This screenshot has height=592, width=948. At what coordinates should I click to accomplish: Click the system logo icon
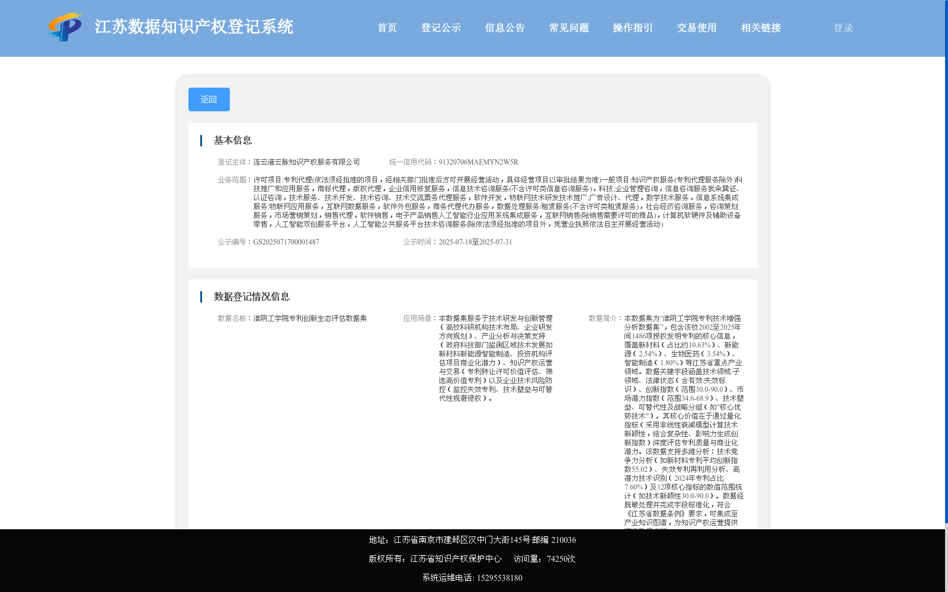(65, 27)
